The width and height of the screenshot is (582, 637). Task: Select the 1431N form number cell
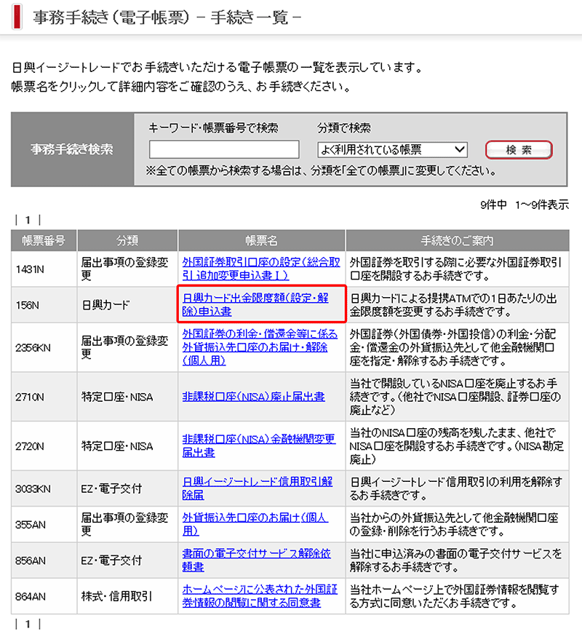coord(31,269)
